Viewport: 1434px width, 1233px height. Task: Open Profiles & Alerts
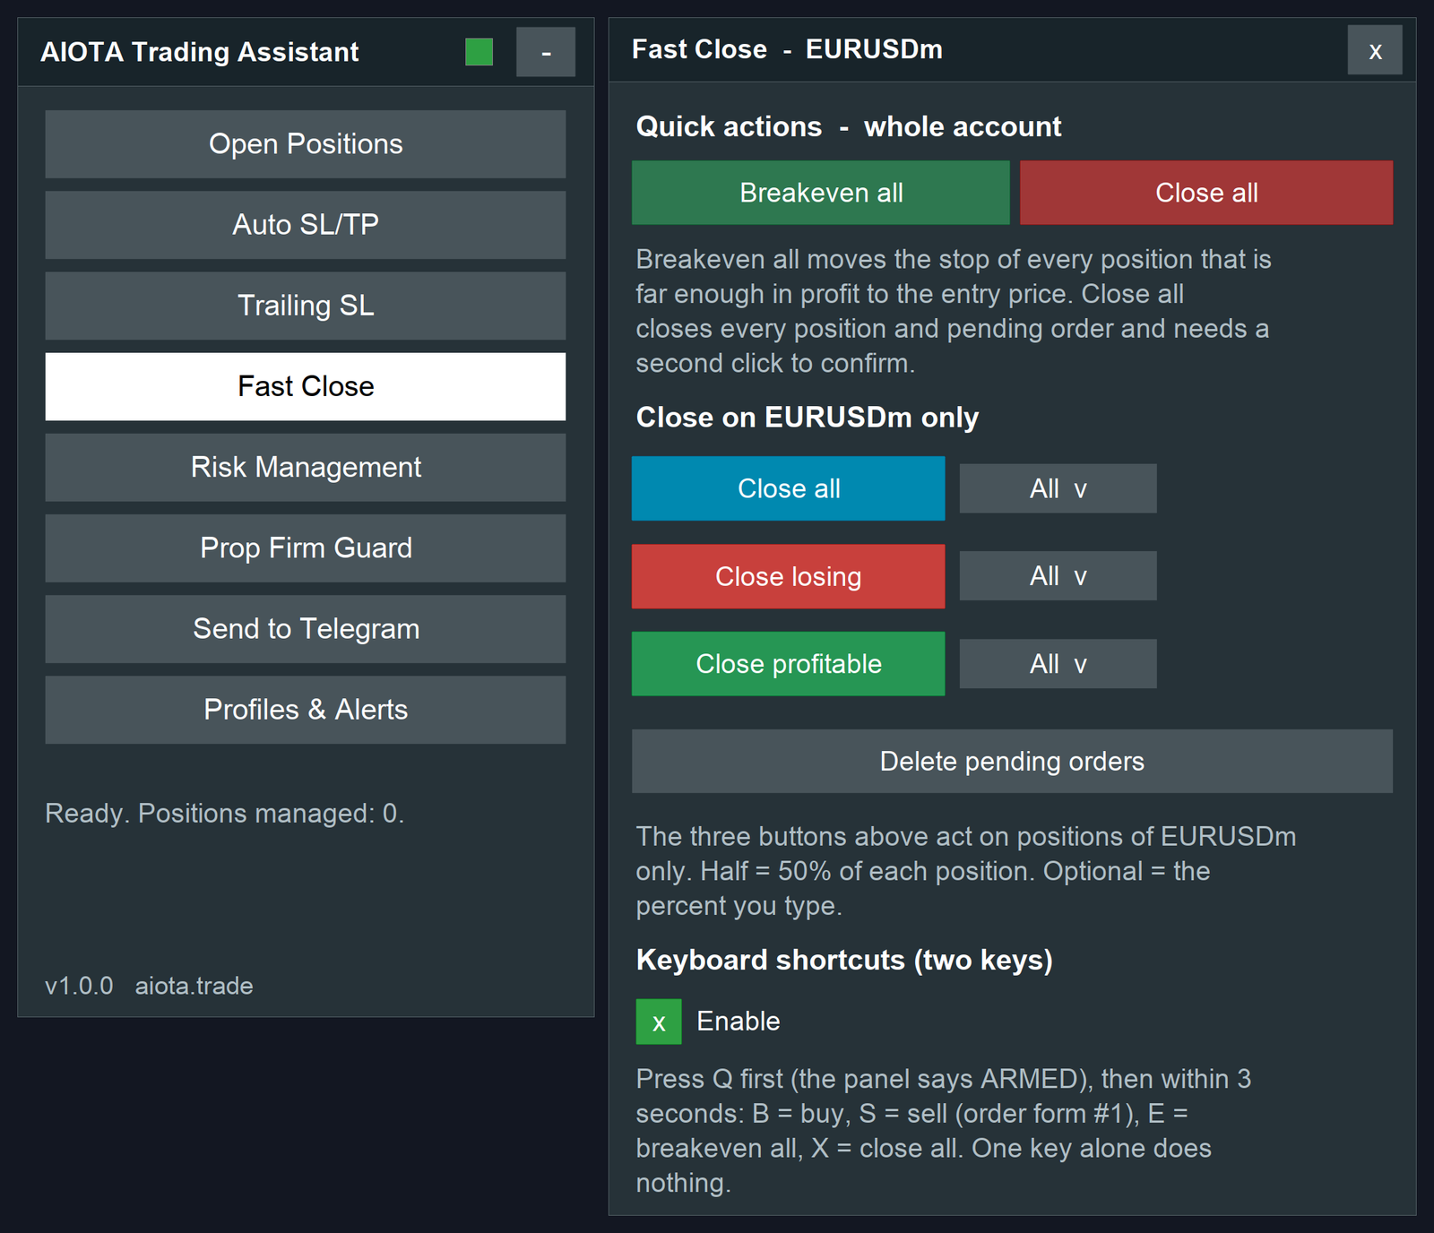point(306,710)
